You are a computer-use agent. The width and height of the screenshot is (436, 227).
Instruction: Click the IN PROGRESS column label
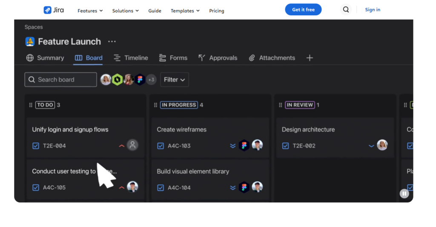tap(179, 105)
